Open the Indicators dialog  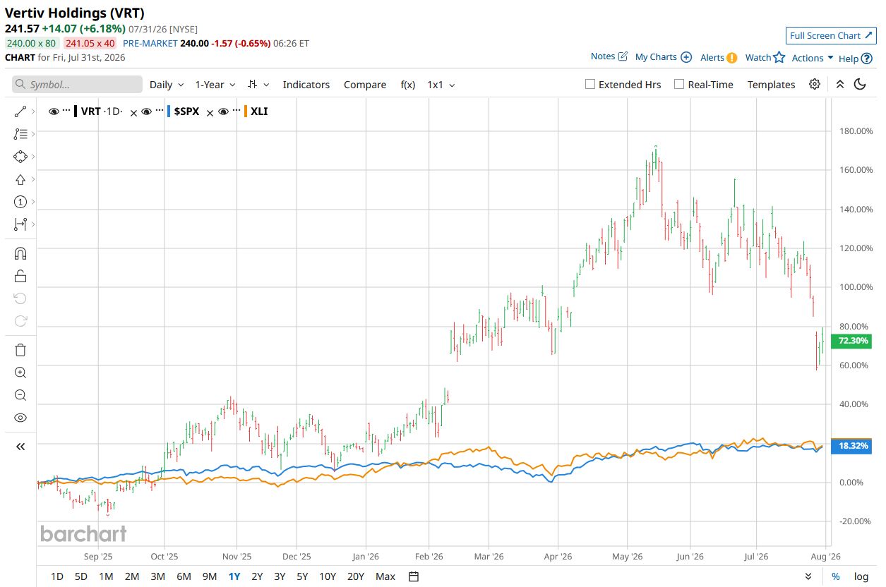tap(306, 84)
